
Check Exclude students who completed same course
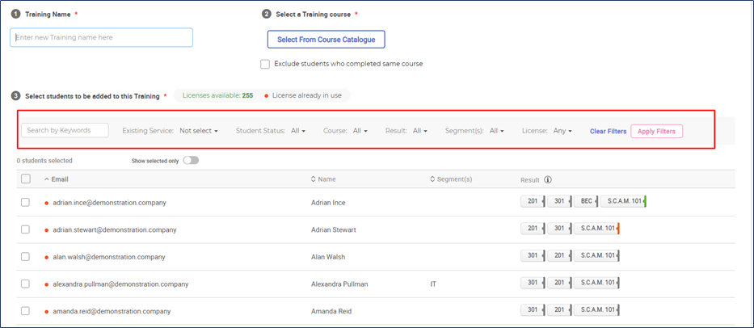(x=265, y=64)
